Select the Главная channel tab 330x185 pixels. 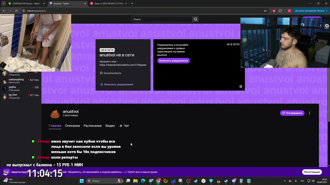tap(55, 126)
